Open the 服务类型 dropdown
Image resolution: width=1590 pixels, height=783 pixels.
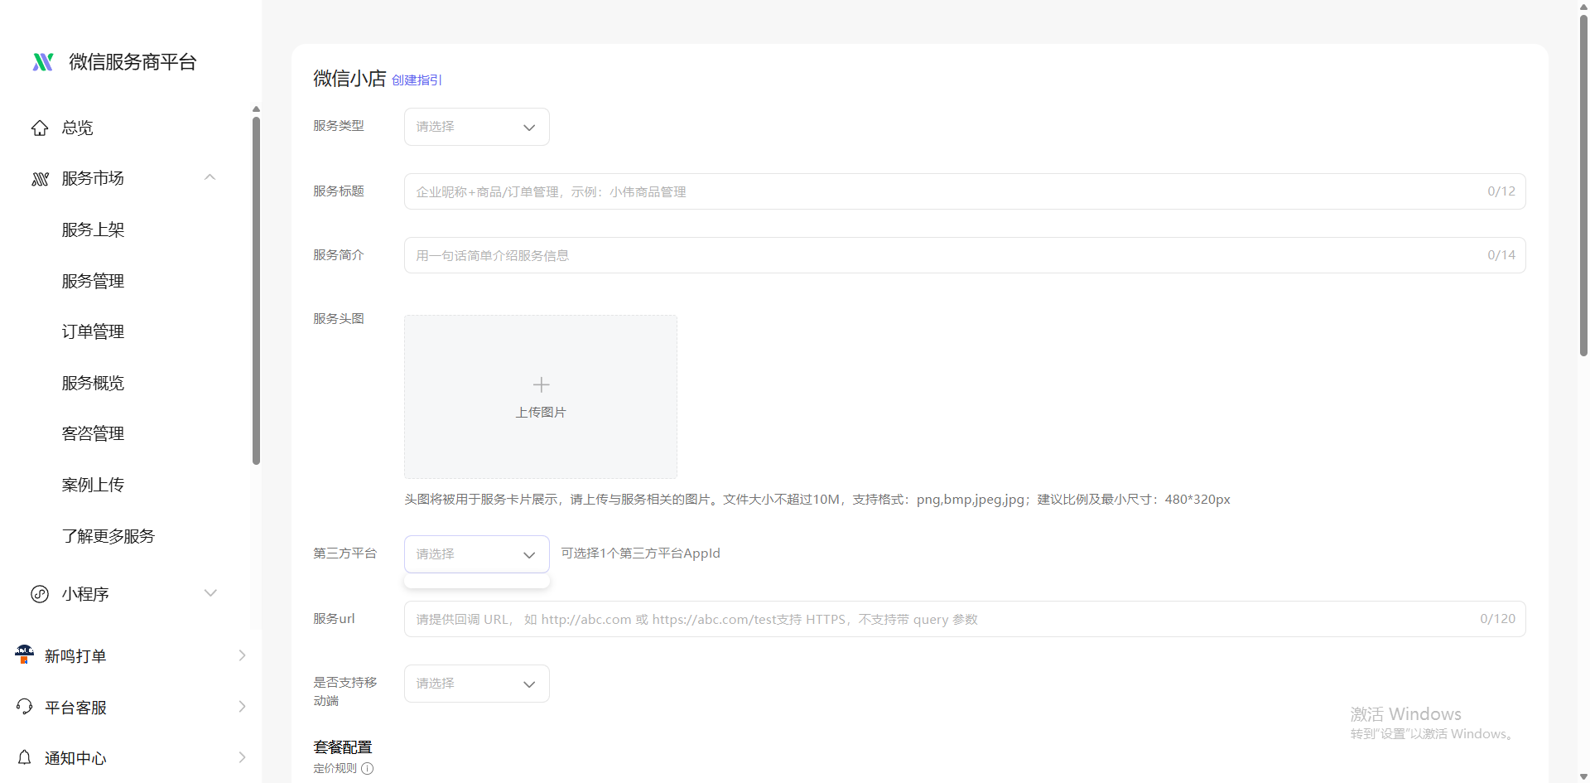477,127
